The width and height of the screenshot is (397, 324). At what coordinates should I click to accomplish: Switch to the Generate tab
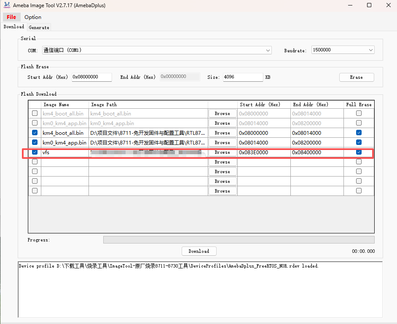tap(39, 27)
